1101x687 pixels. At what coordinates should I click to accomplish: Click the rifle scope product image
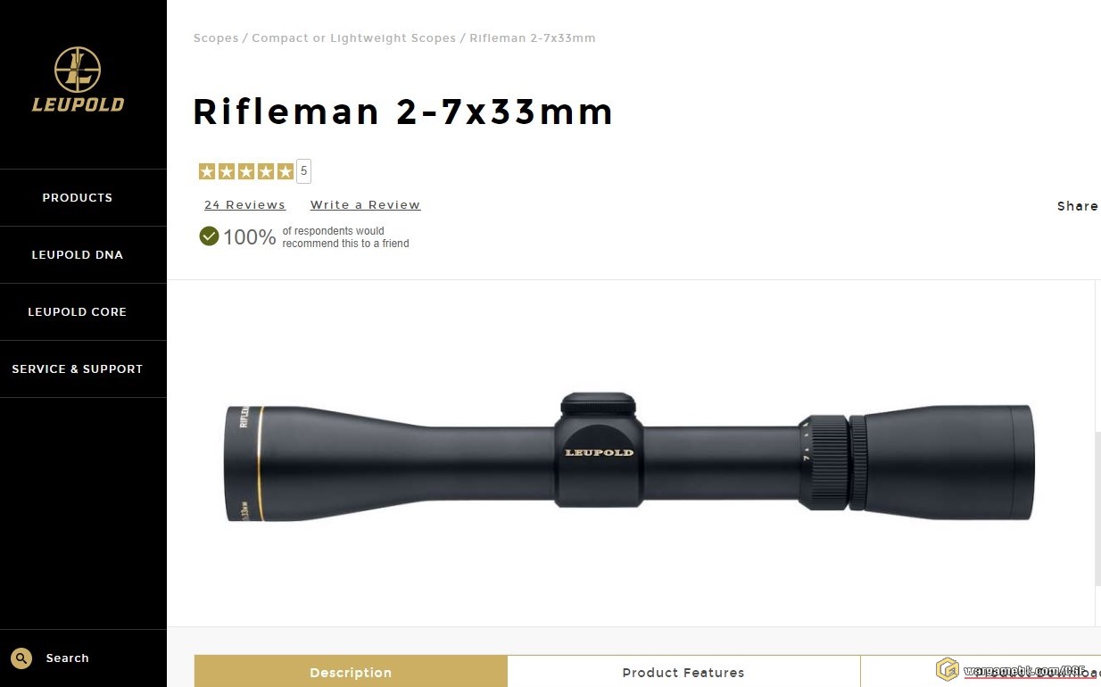pos(629,457)
